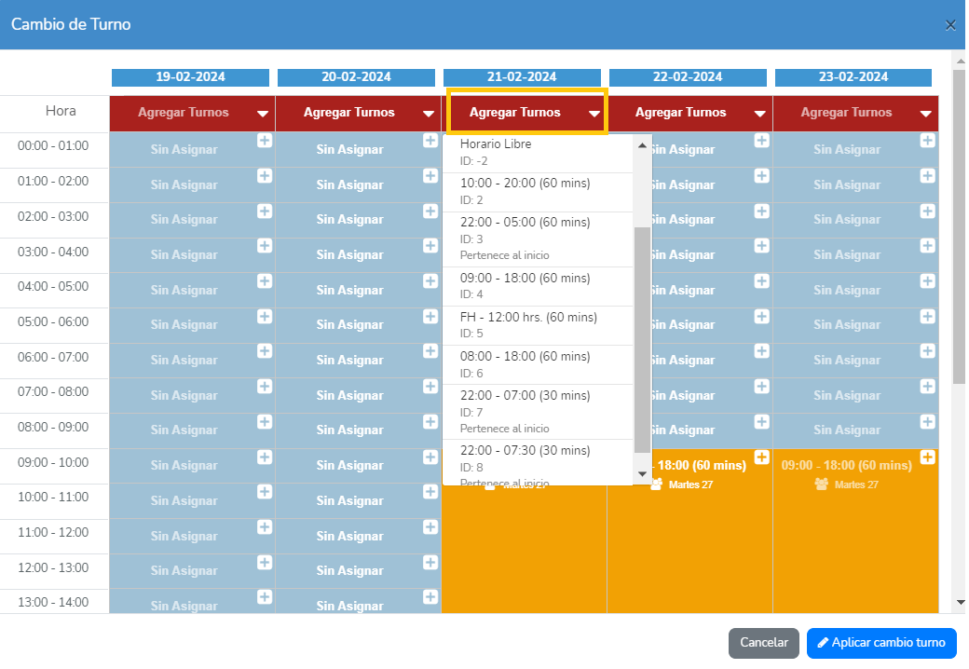Click plus icon in 22-02-2024 05:00 slot

pyautogui.click(x=762, y=316)
